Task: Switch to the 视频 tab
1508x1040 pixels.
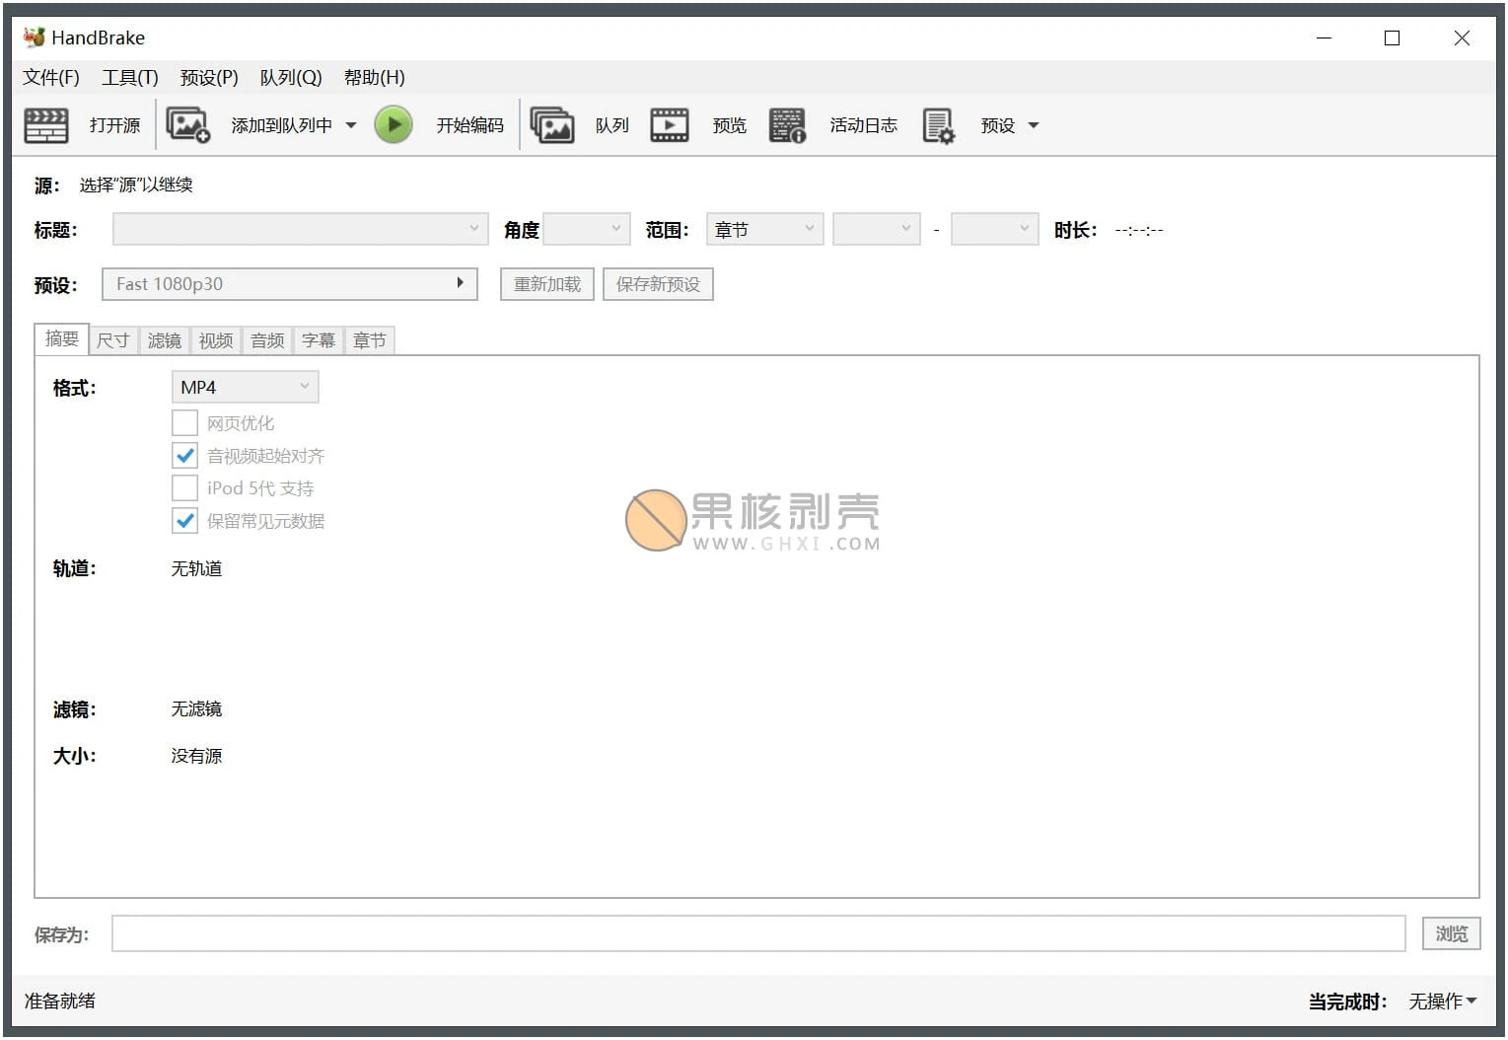Action: [215, 340]
